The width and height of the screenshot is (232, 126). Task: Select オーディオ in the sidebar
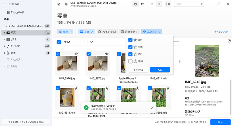tap(17, 46)
